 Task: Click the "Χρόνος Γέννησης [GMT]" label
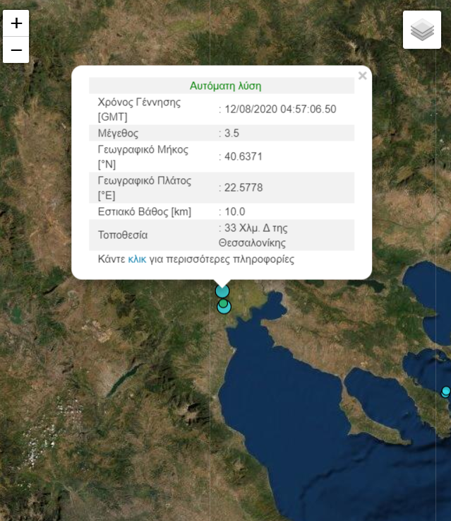coord(139,109)
